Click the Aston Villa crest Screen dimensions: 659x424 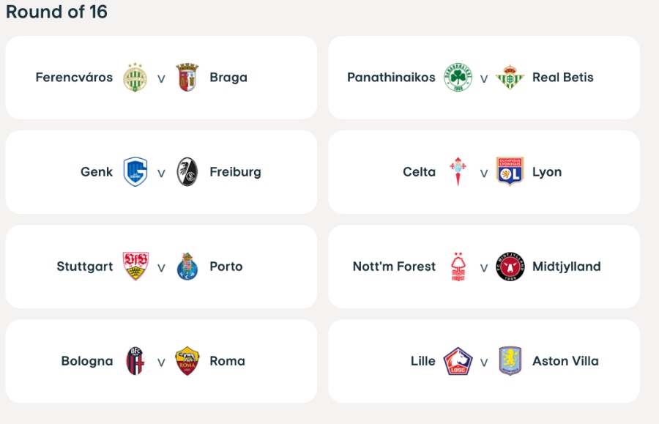510,361
